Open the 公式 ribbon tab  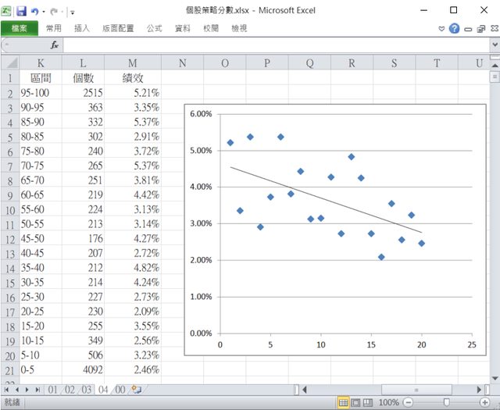[x=154, y=28]
